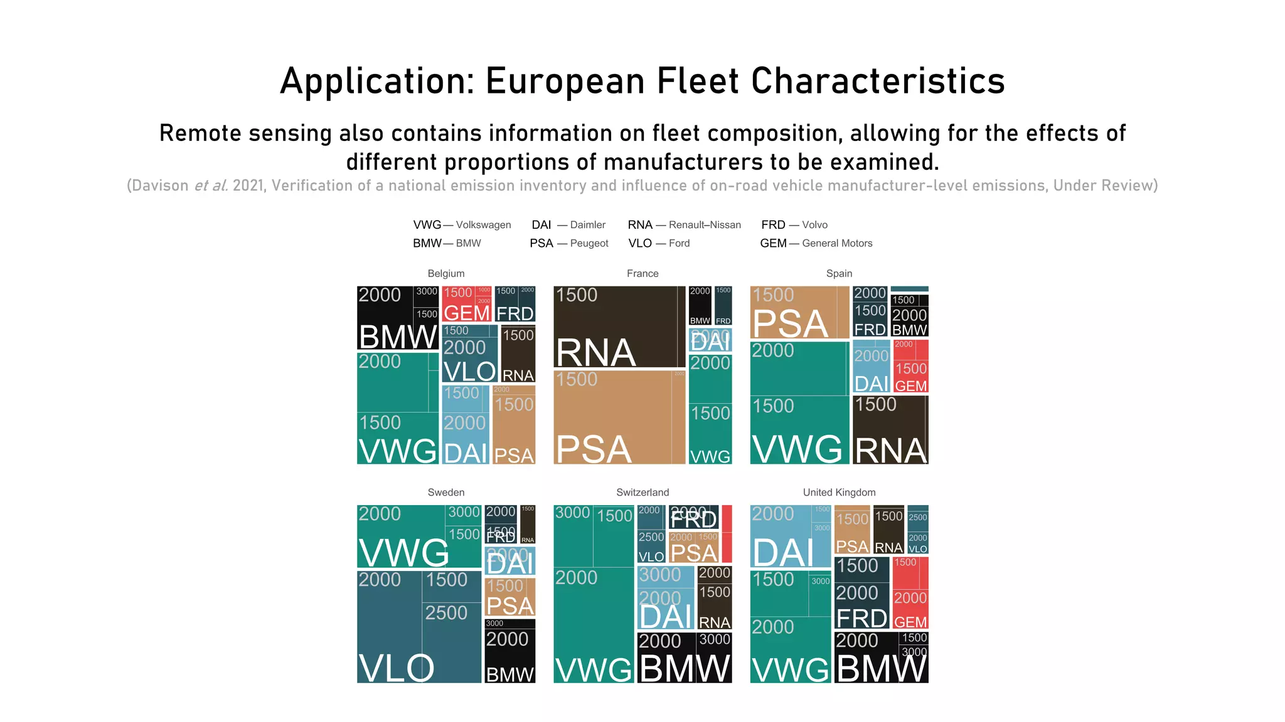Select the FRD block in United Kingdom treemap
Image resolution: width=1285 pixels, height=722 pixels.
pos(861,593)
